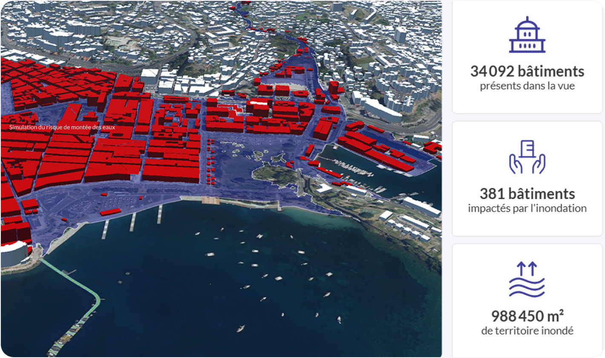605x358 pixels.
Task: Select the '381 bâtiments' figure
Action: (527, 194)
